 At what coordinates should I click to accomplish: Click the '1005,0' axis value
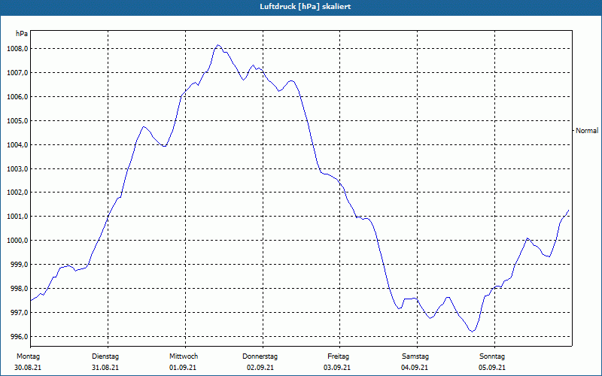tap(17, 121)
